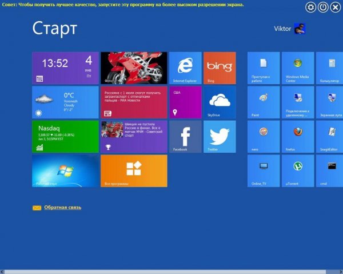Open the sports news tile with trophy
343x274 pixels.
pyautogui.click(x=134, y=137)
